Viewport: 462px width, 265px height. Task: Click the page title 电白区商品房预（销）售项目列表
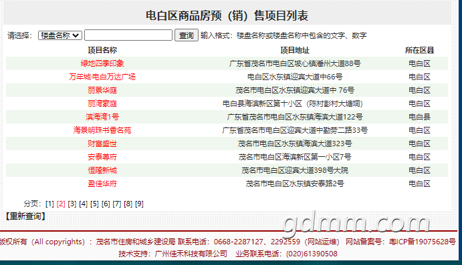pyautogui.click(x=227, y=15)
